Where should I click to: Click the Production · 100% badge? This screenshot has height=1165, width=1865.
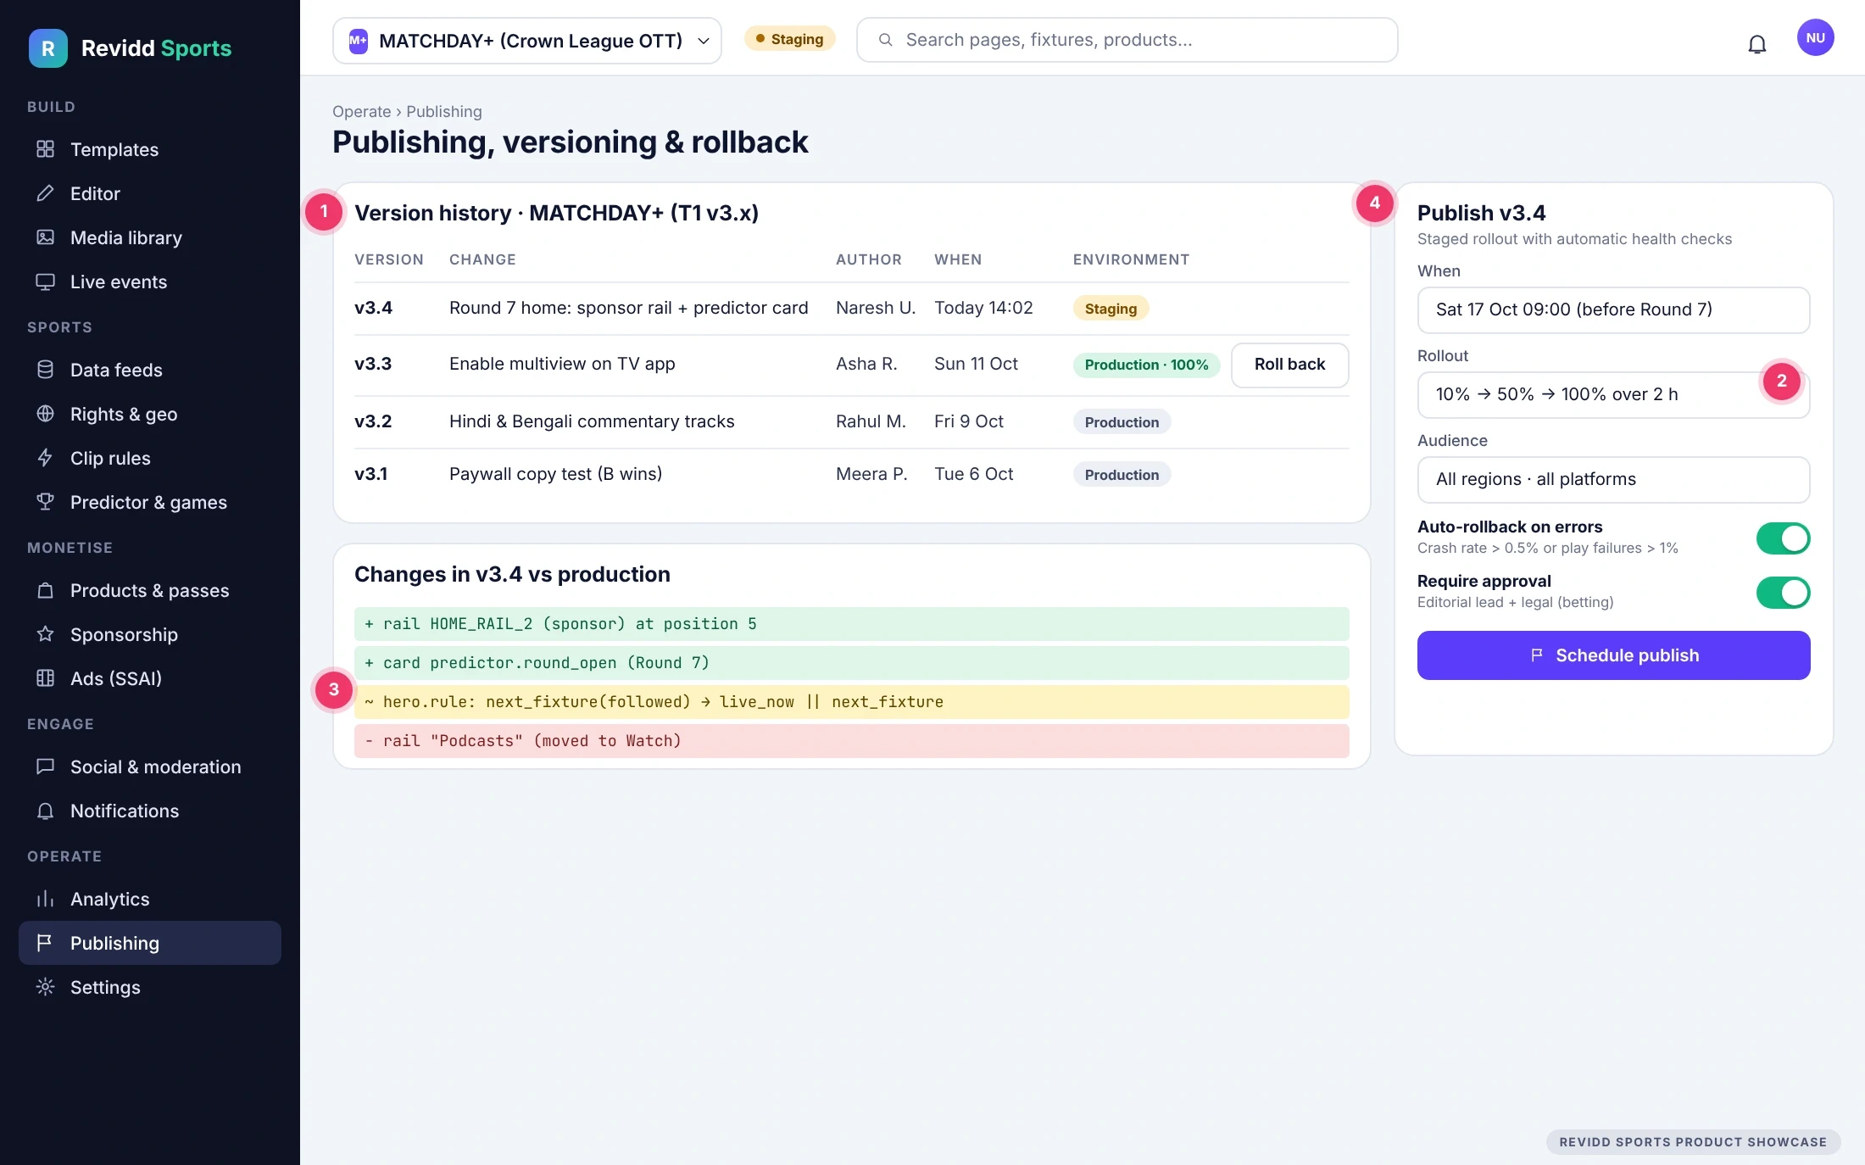click(x=1146, y=365)
